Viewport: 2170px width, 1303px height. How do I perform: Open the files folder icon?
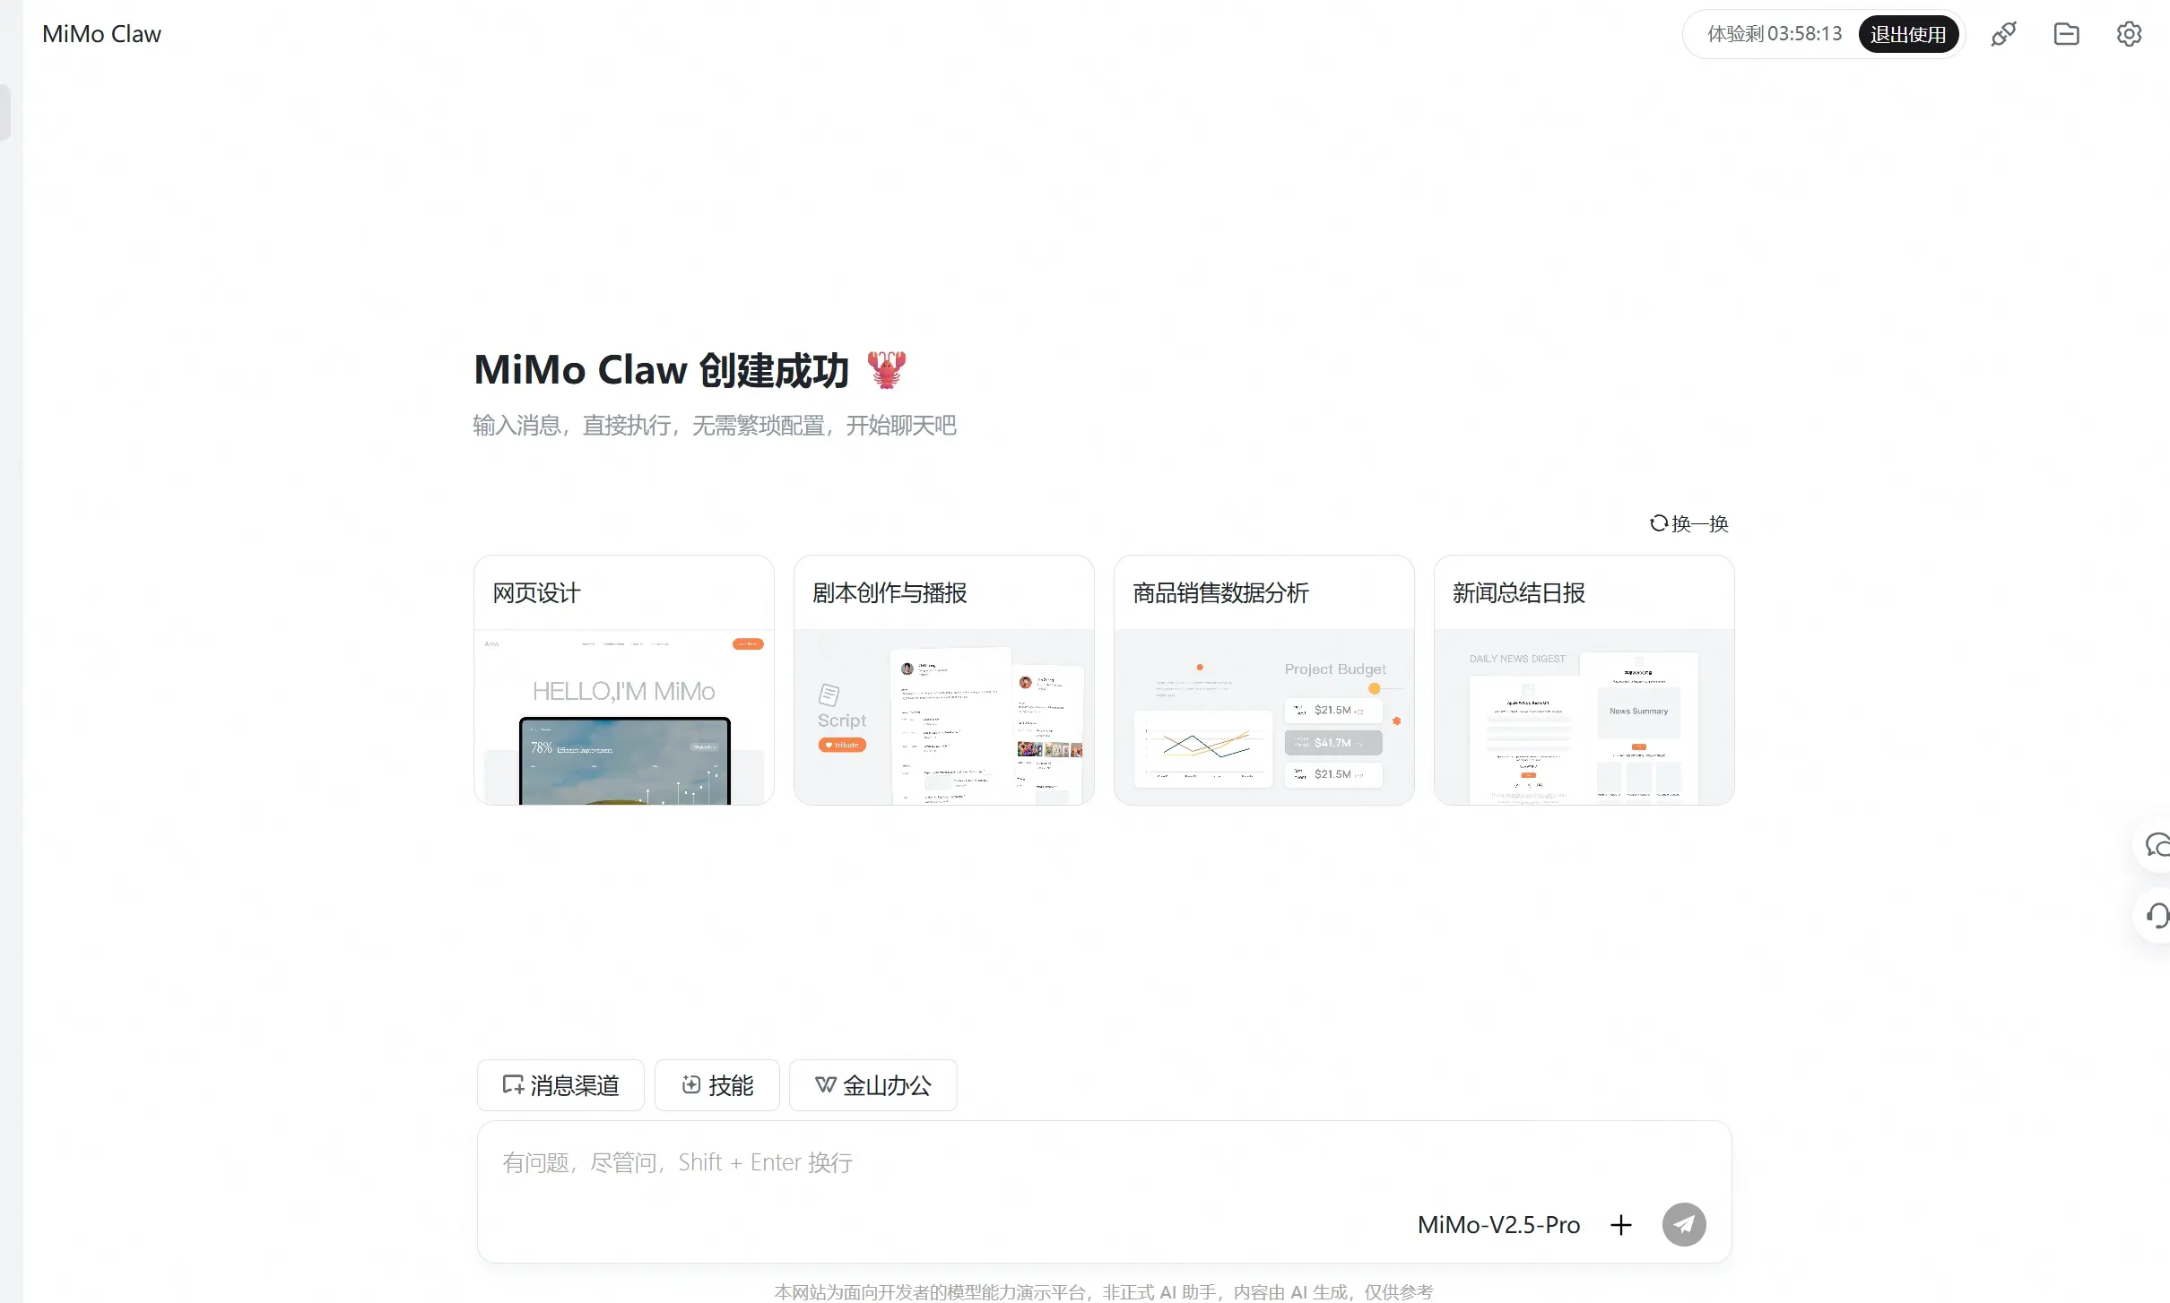(x=2066, y=34)
